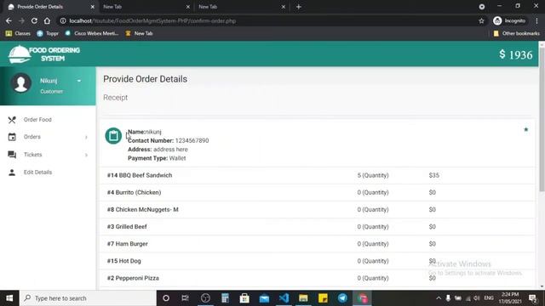This screenshot has height=306, width=545.
Task: Click the star icon on receipt card
Action: (526, 129)
